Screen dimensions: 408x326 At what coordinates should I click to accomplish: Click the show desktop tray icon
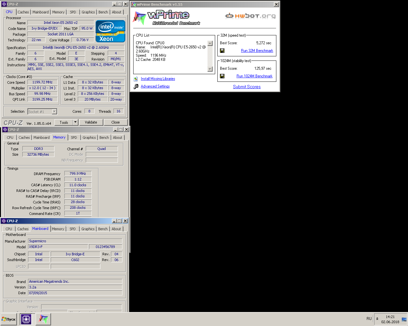[x=404, y=319]
